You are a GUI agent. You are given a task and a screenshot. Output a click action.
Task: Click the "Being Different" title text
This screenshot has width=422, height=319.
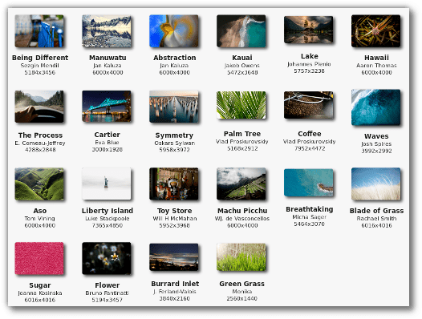tap(40, 58)
